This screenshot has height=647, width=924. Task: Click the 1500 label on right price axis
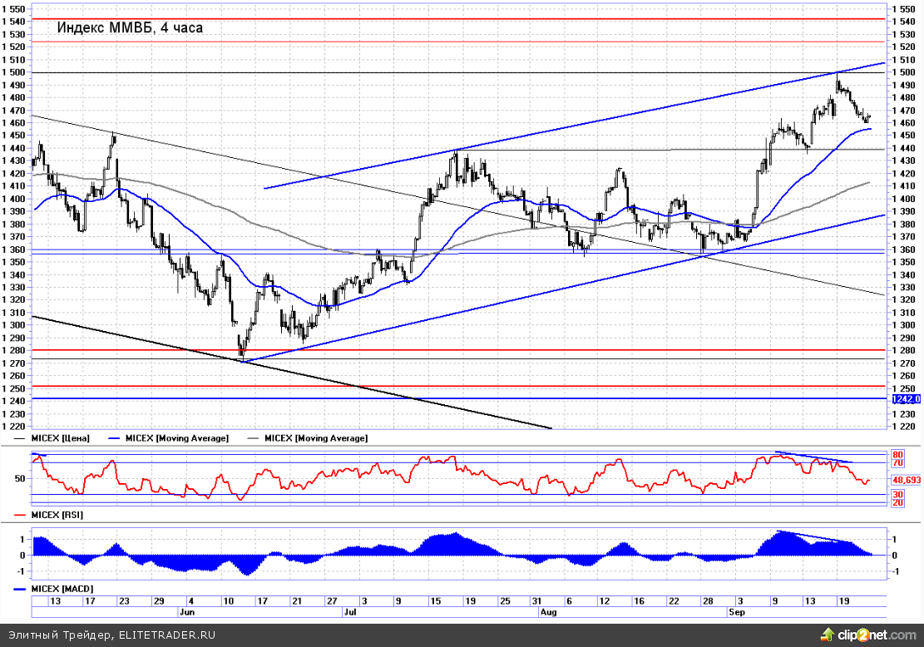point(903,72)
